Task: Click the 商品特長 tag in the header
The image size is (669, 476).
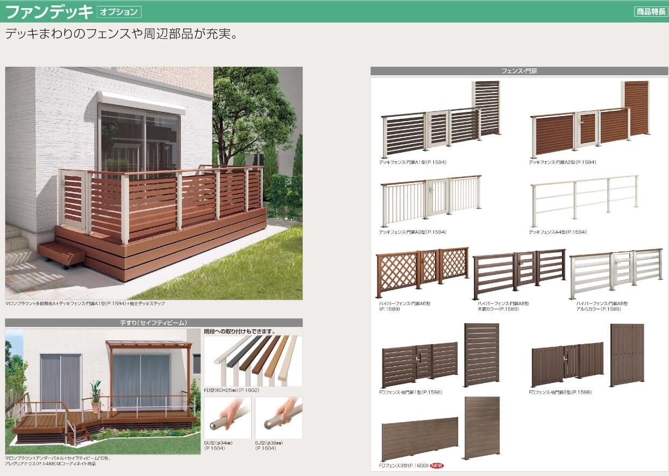Action: (x=651, y=11)
